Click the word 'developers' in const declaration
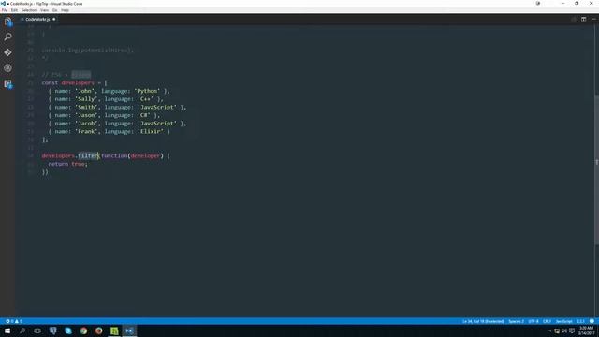599x337 pixels. coord(78,82)
